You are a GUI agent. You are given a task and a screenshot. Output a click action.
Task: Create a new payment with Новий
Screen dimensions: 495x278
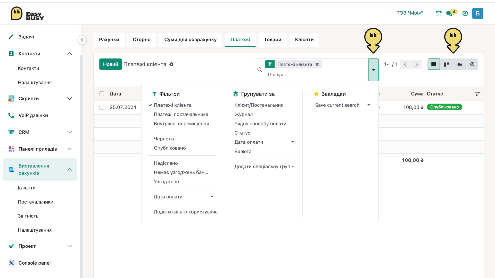[x=111, y=64]
